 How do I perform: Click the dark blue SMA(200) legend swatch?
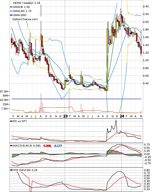tap(11, 15)
